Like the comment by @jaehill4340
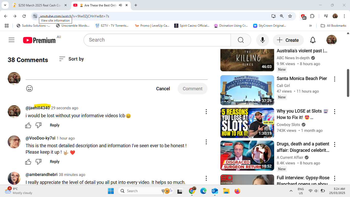This screenshot has width=350, height=197. coord(28,125)
